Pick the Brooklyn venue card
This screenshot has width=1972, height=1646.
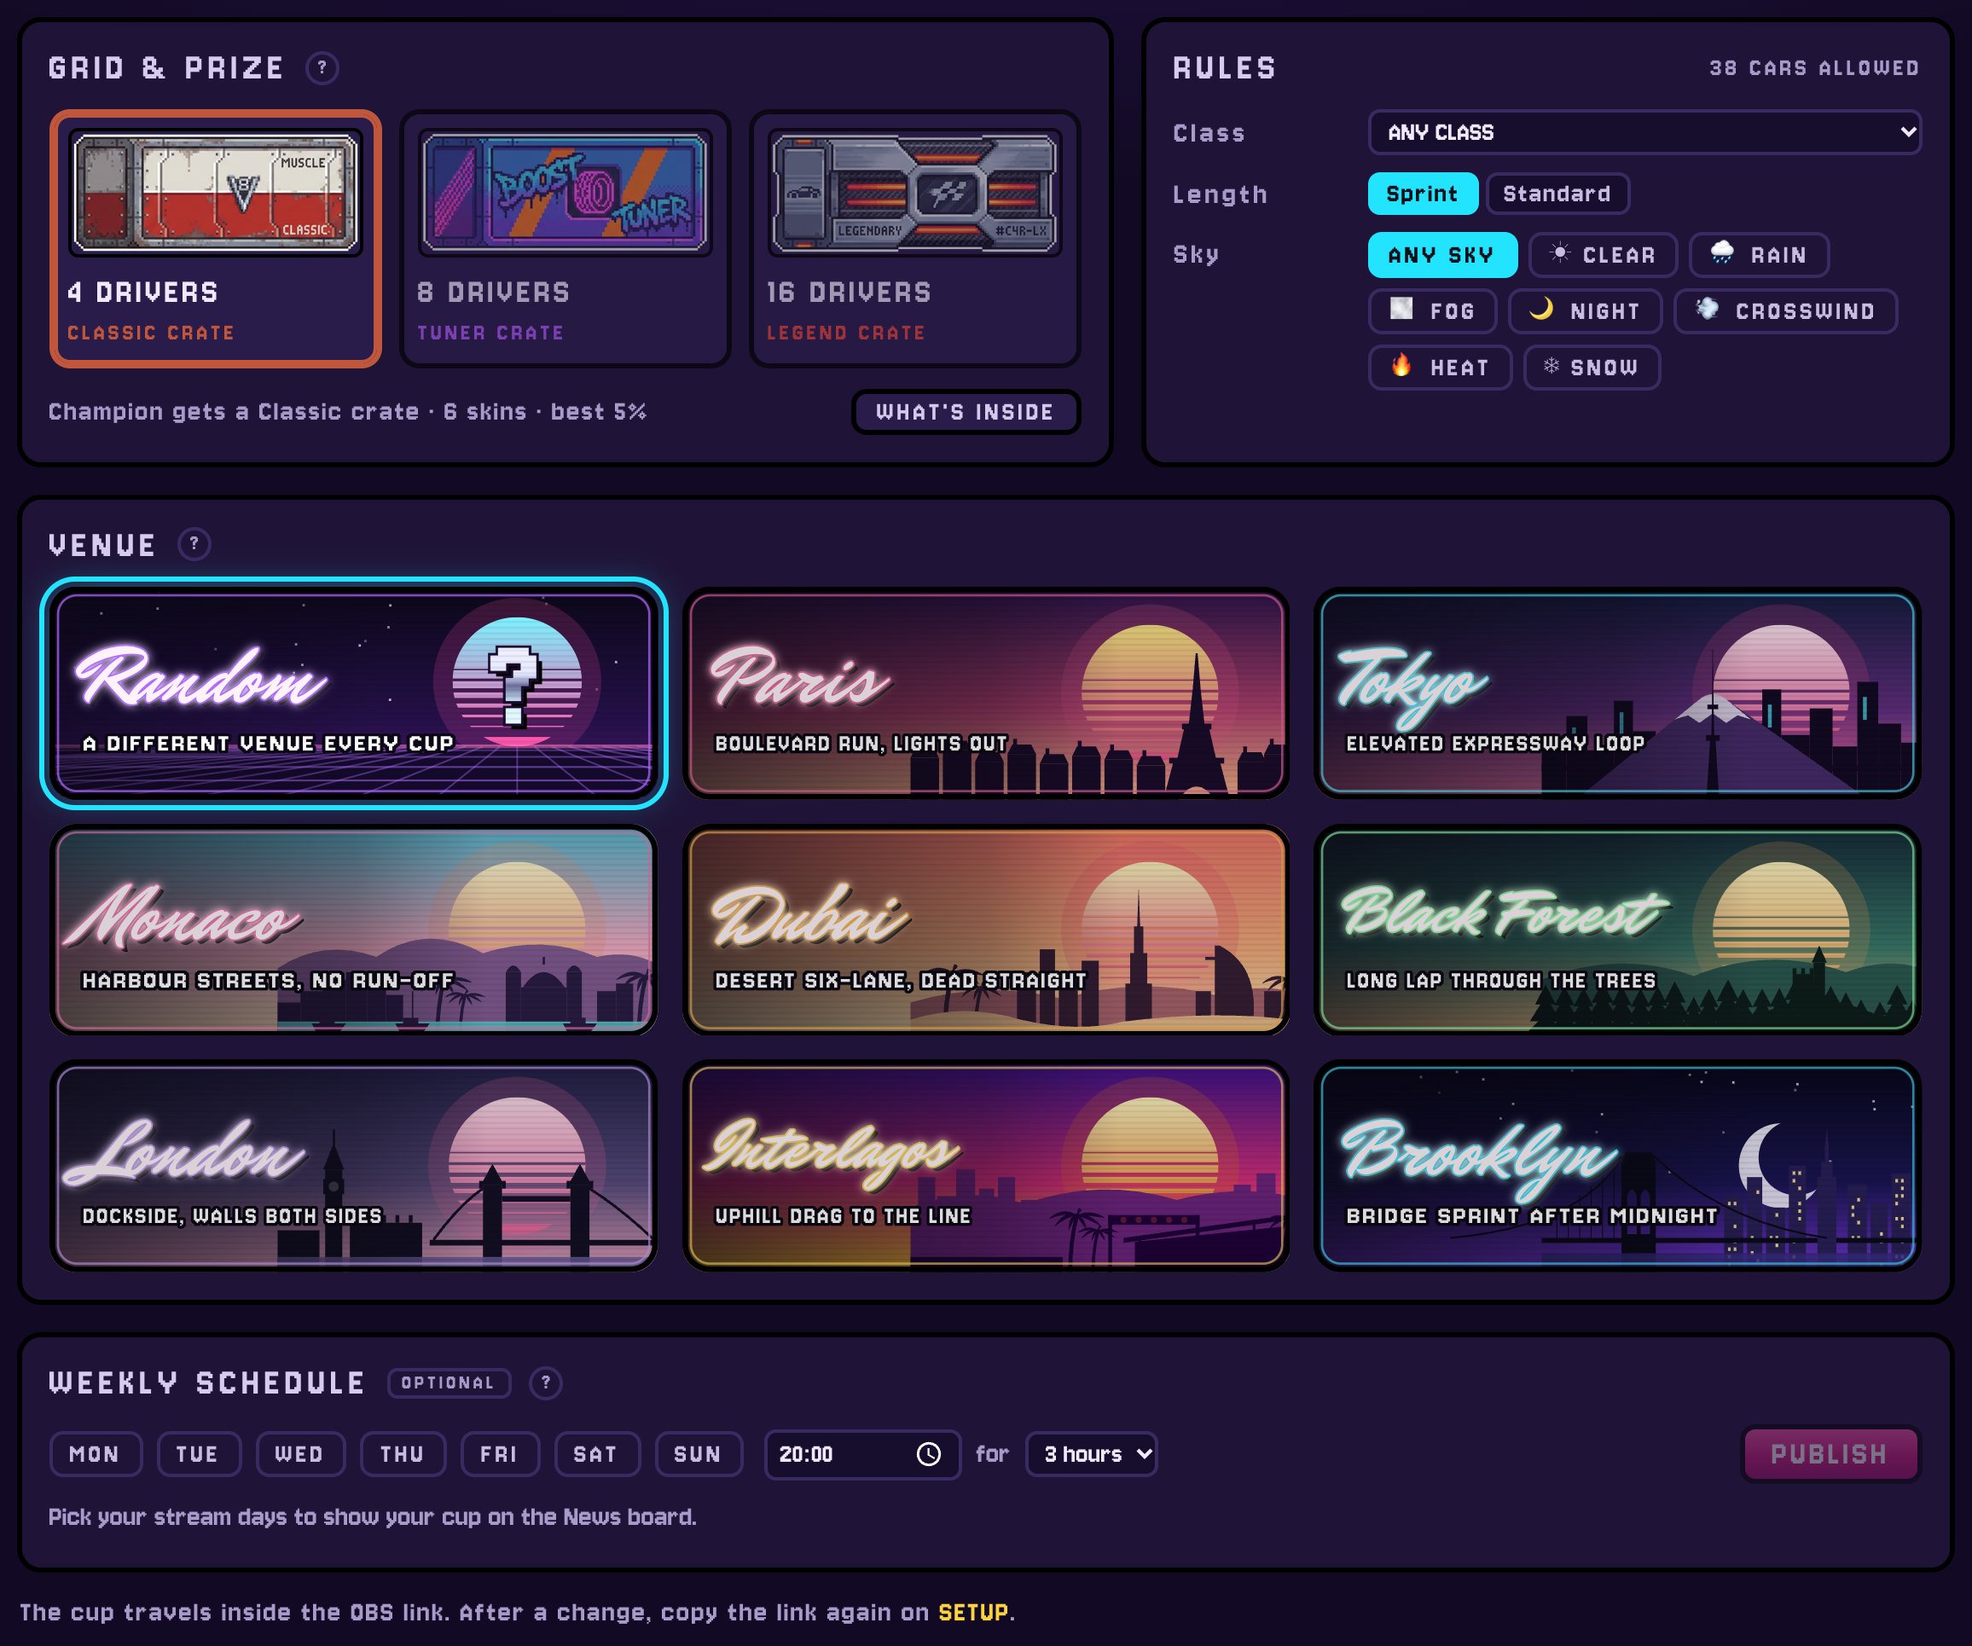point(1617,1165)
